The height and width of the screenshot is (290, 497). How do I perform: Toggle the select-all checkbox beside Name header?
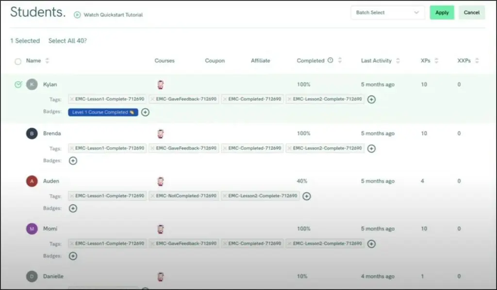[x=18, y=61]
